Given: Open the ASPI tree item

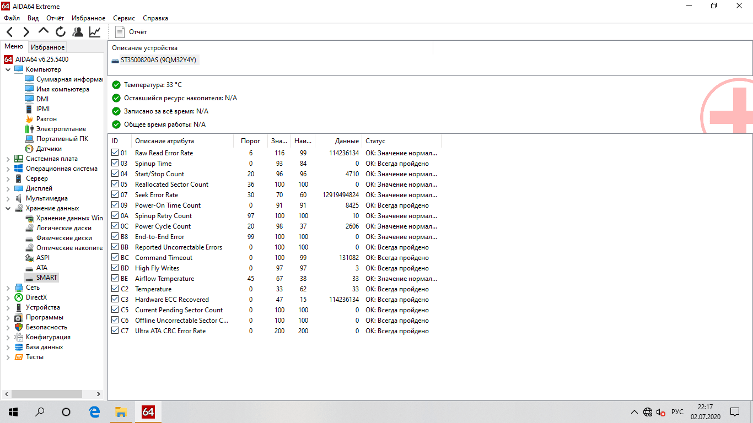Looking at the screenshot, I should coord(37,258).
